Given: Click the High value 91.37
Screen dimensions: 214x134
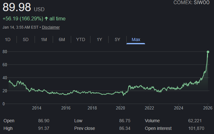Looking at the screenshot, I should [x=44, y=128].
